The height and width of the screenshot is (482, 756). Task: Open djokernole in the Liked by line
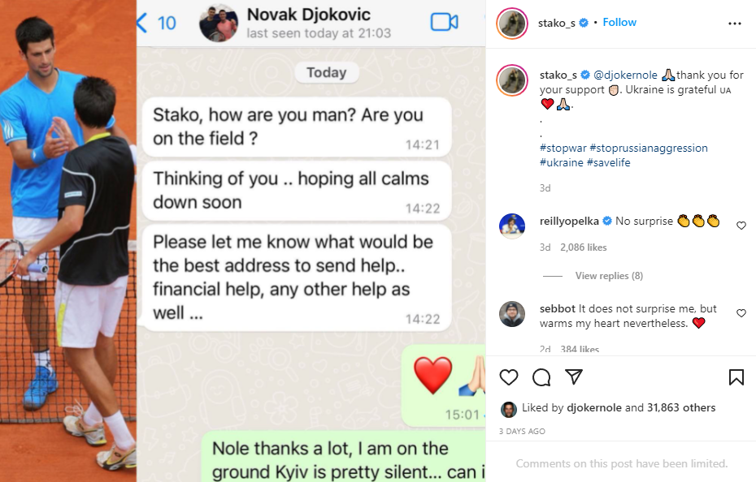[594, 408]
